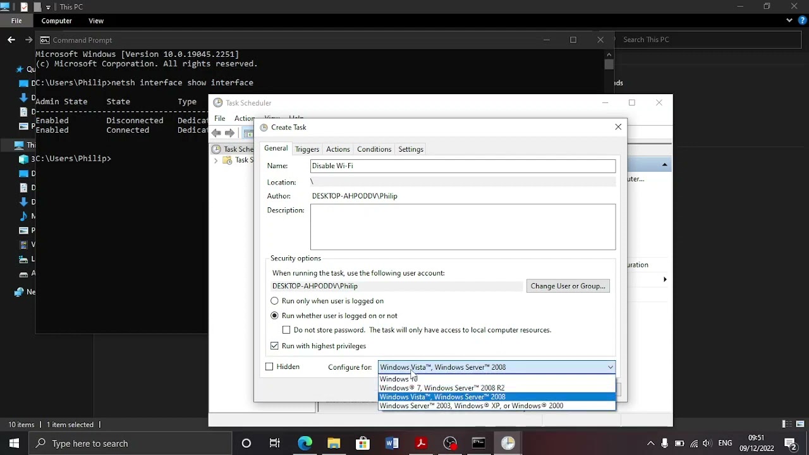Viewport: 809px width, 455px height.
Task: Click This PC icon in Explorer sidebar
Action: pyautogui.click(x=19, y=145)
